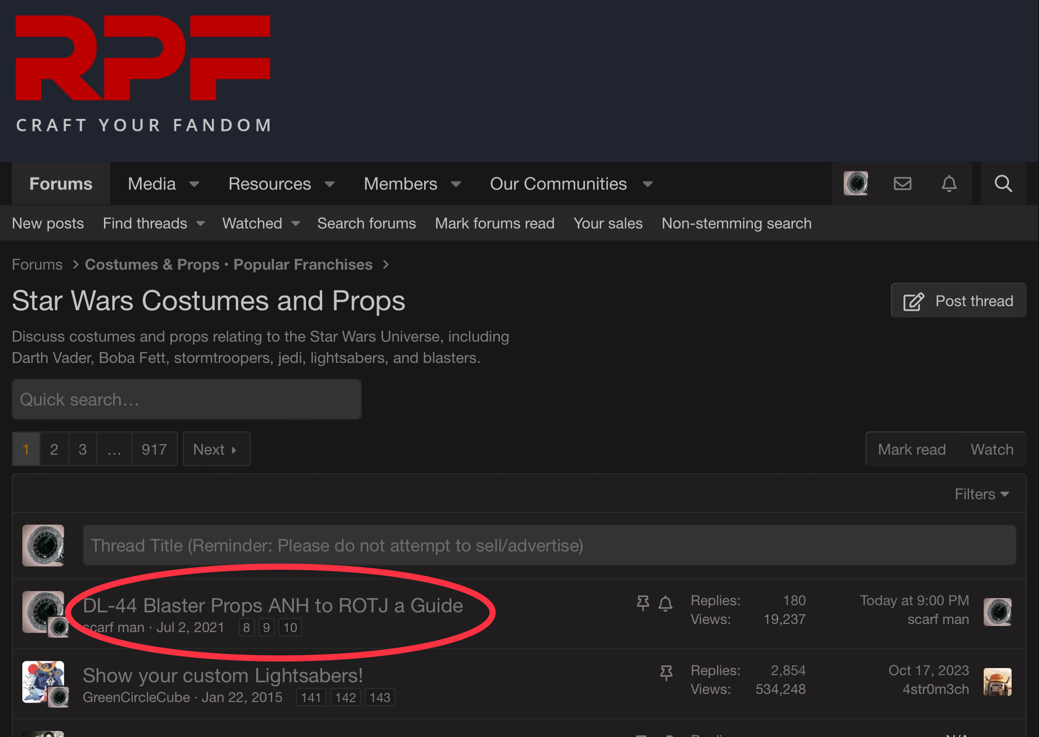The width and height of the screenshot is (1039, 737).
Task: Expand the Resources dropdown arrow
Action: [x=330, y=184]
